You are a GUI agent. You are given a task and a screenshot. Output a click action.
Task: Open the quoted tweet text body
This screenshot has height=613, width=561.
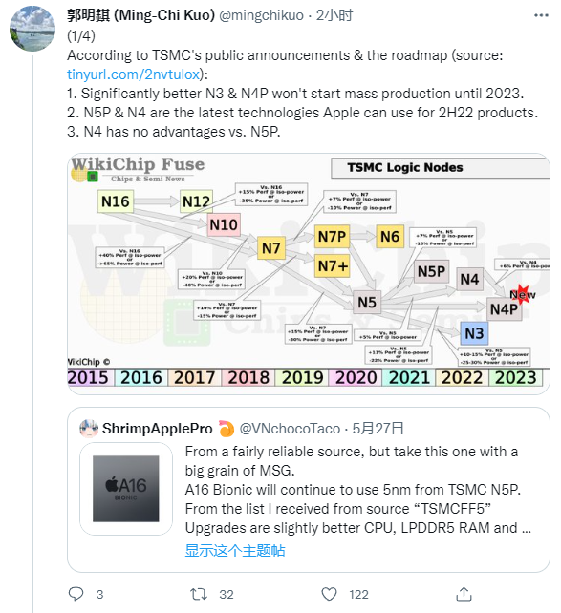click(357, 490)
